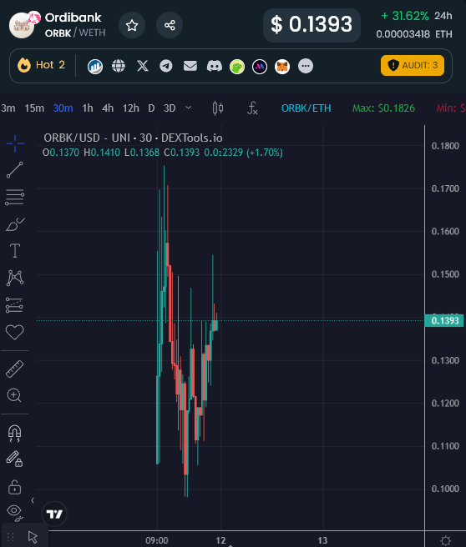Open the prediction and measurement tool
The width and height of the screenshot is (466, 547).
14,305
